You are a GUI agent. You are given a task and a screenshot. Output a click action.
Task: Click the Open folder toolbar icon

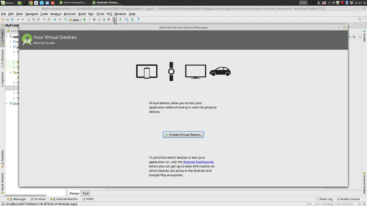(x=3, y=19)
